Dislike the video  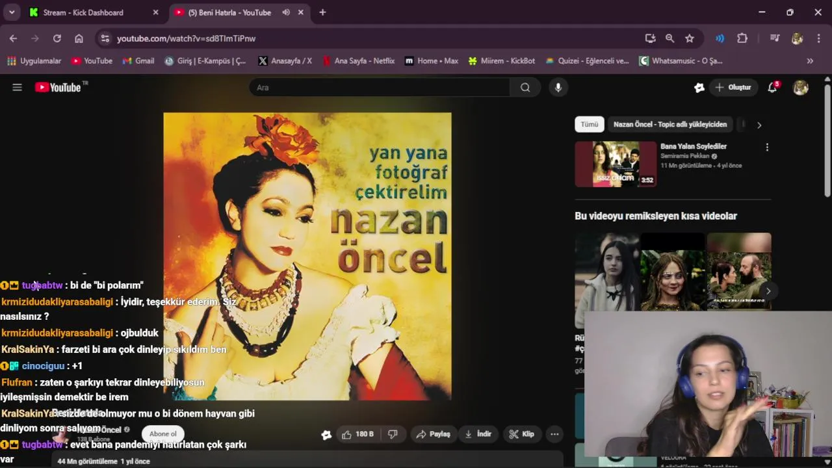(x=393, y=434)
